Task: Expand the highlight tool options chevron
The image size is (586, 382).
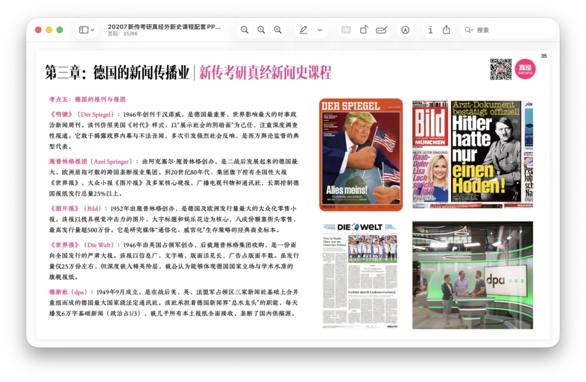Action: (x=320, y=30)
